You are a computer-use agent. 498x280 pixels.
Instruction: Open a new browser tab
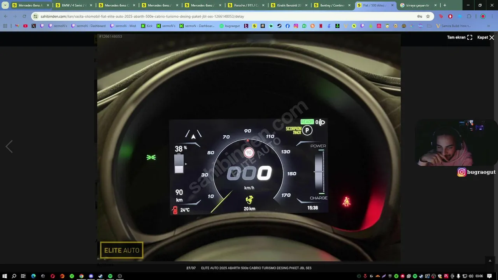coord(445,5)
